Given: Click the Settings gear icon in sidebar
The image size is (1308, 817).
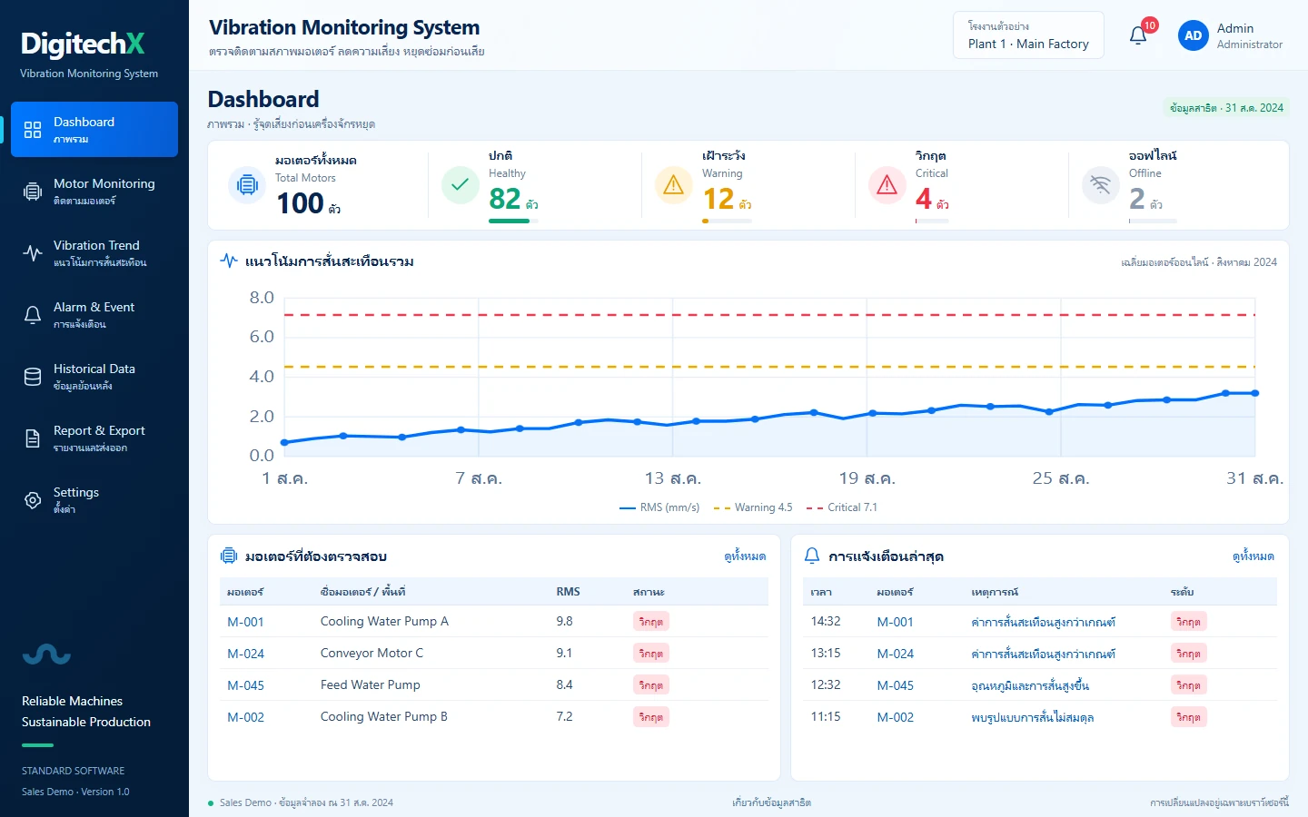Looking at the screenshot, I should click(33, 500).
